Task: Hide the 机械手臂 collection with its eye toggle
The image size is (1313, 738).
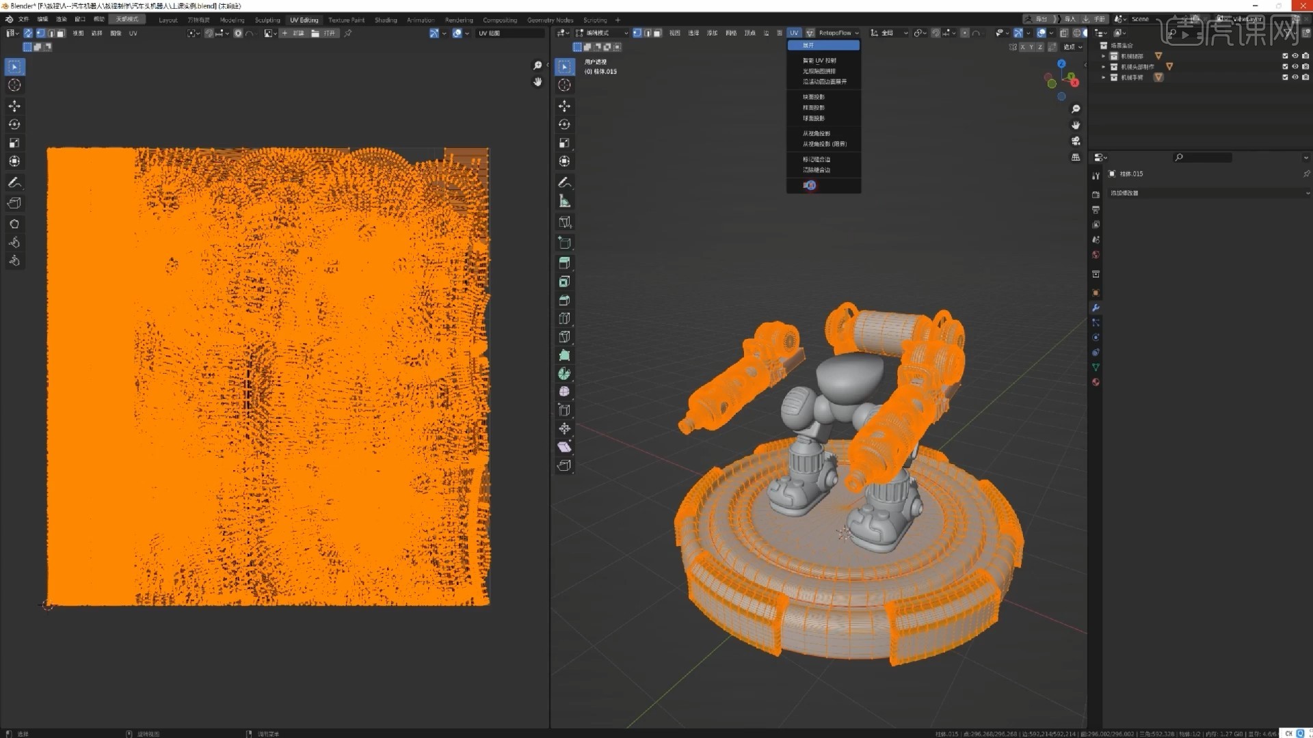Action: click(1295, 77)
